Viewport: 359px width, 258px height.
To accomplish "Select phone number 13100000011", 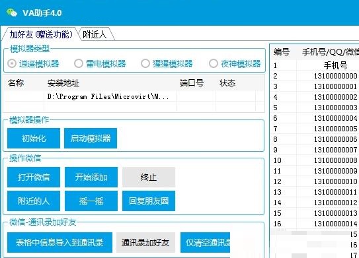I will tap(335, 192).
